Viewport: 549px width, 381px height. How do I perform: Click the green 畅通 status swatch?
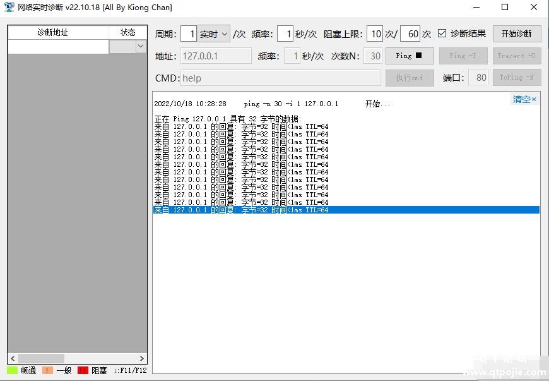12,370
